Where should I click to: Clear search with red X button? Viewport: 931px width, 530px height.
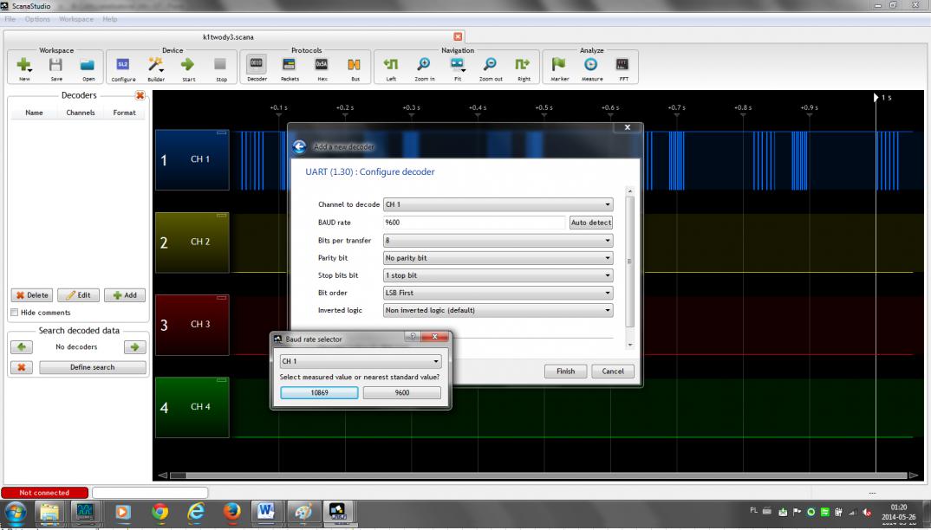(22, 367)
